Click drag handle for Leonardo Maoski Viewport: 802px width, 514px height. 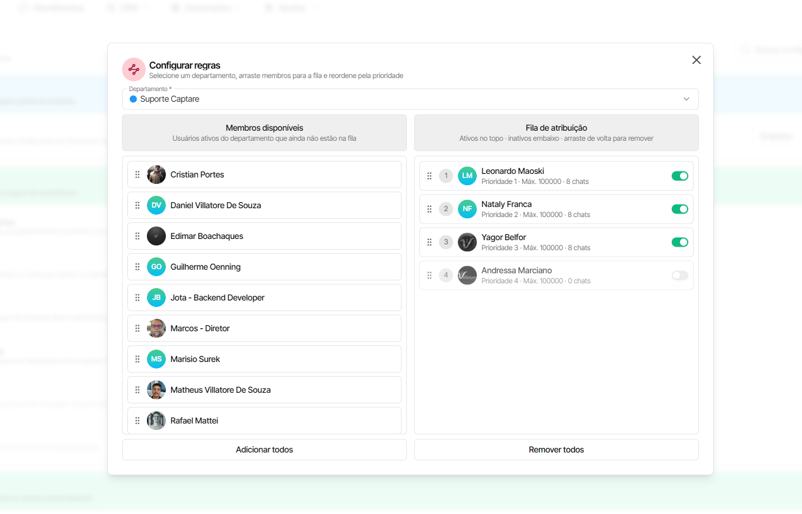[x=429, y=176]
